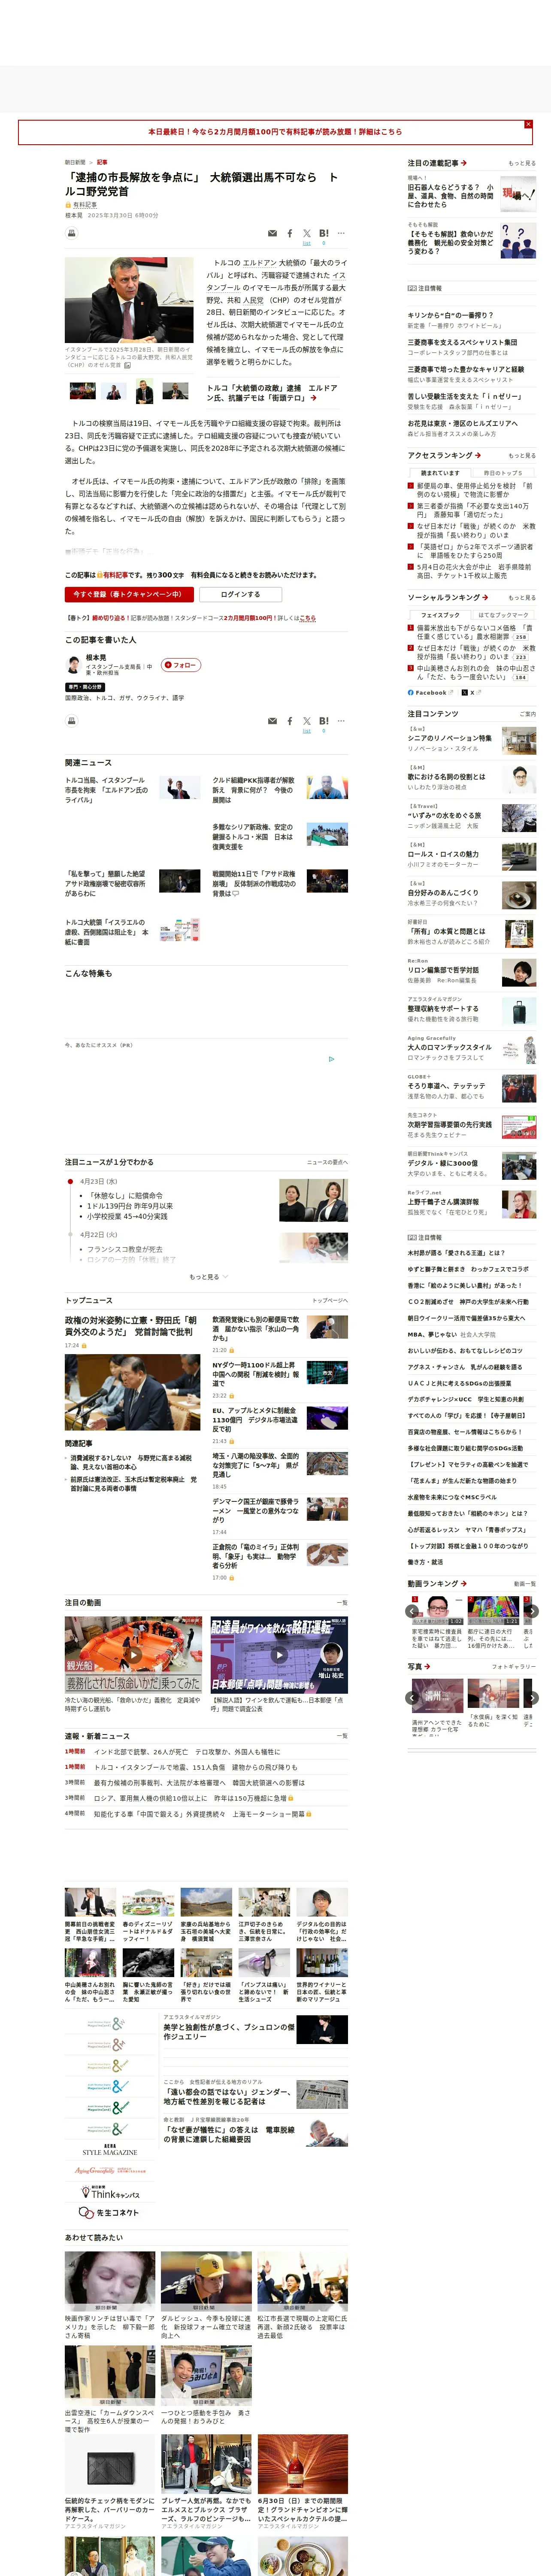The width and height of the screenshot is (551, 2576).
Task: Open ご案内 link beside 注目コンテンツ
Action: (527, 714)
